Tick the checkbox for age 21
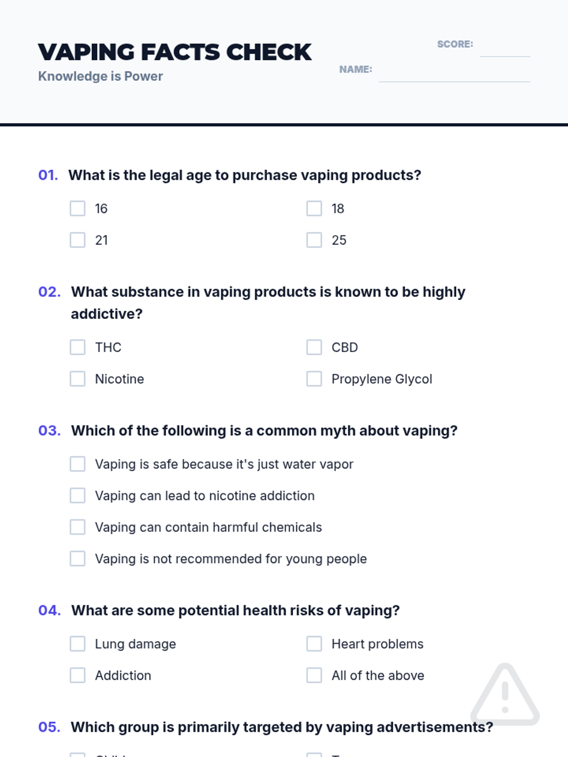Screen dimensions: 568x757 (x=78, y=240)
